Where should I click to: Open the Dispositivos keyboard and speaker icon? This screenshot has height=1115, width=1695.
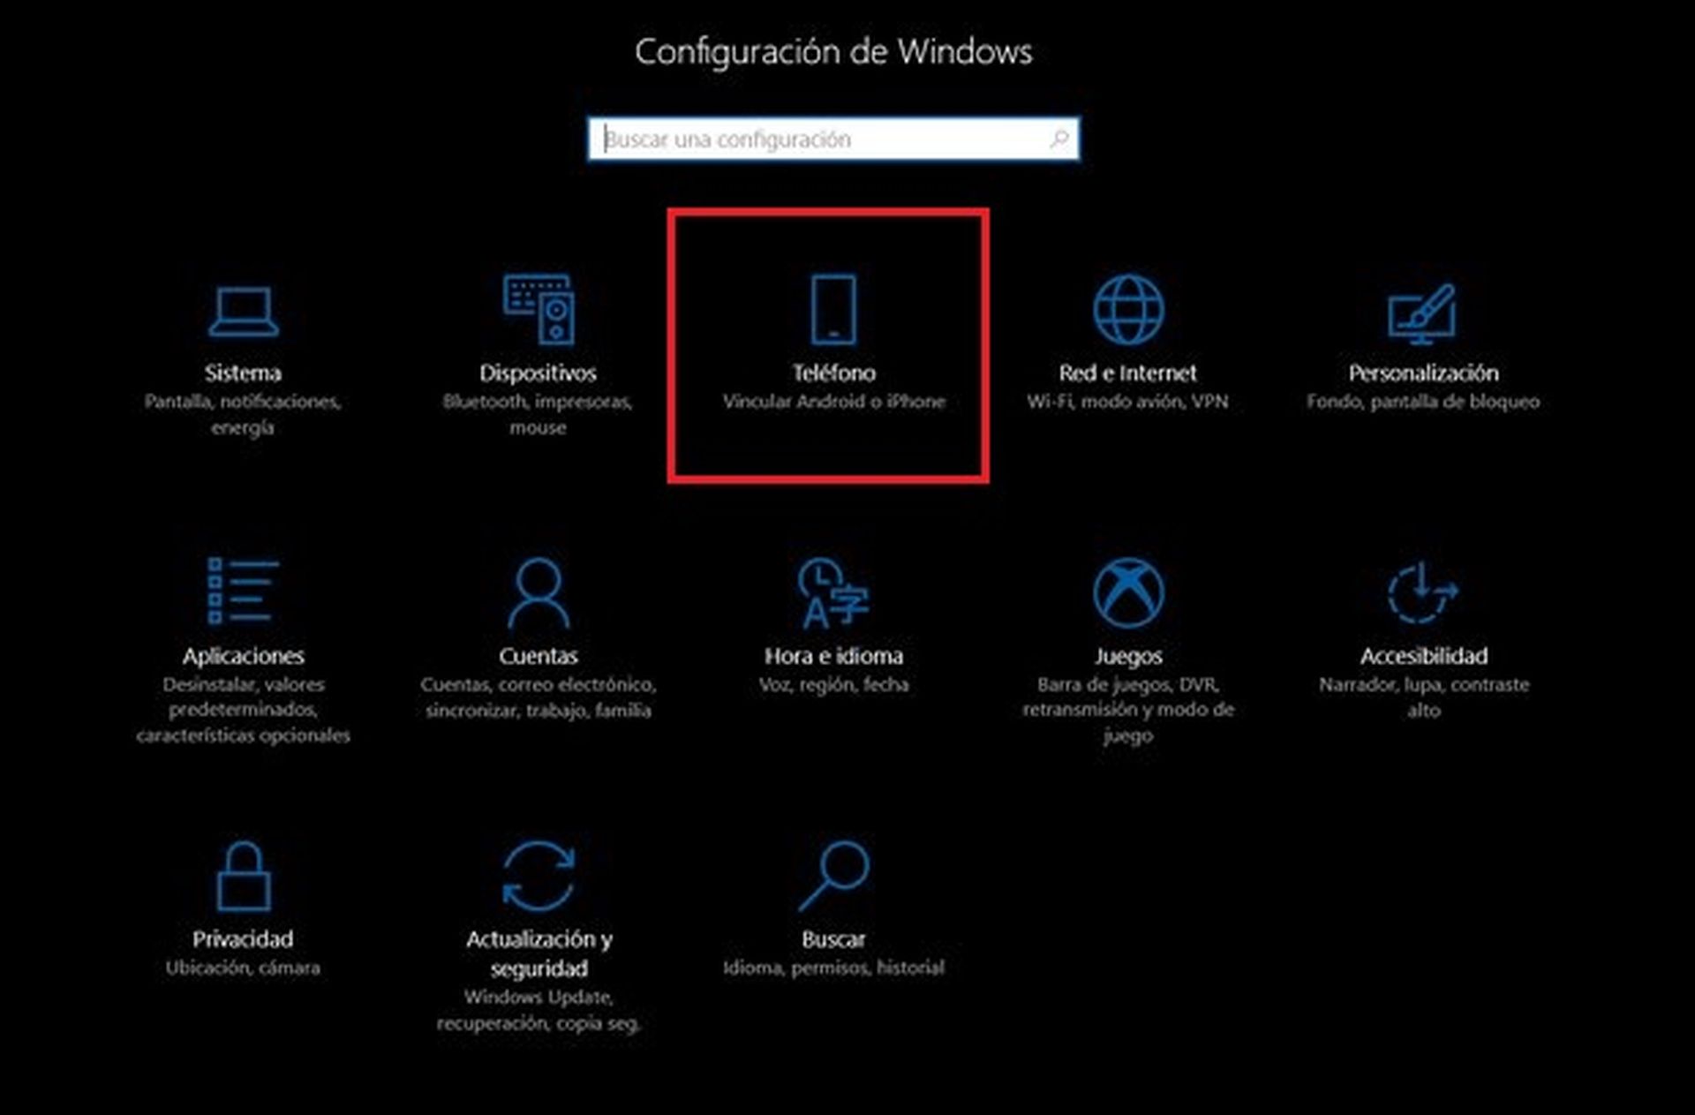pos(539,309)
